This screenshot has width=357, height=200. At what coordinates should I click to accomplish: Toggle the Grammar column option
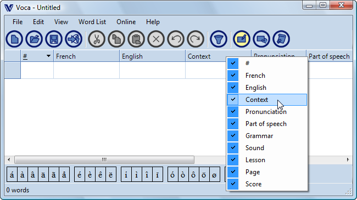click(x=267, y=136)
